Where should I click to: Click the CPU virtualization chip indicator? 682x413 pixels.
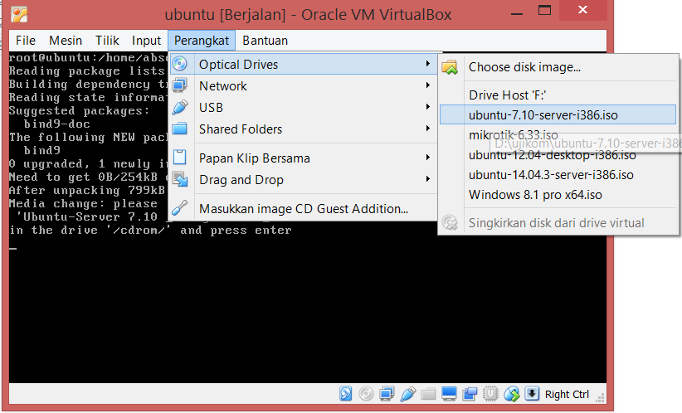(x=490, y=394)
